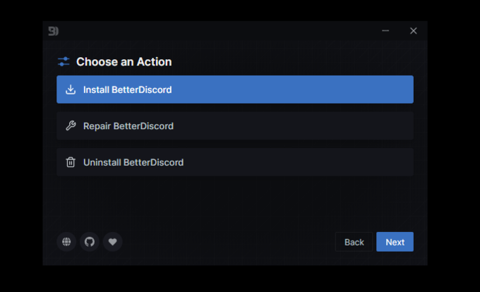Open the GitHub repository icon
The width and height of the screenshot is (480, 292).
pyautogui.click(x=90, y=242)
